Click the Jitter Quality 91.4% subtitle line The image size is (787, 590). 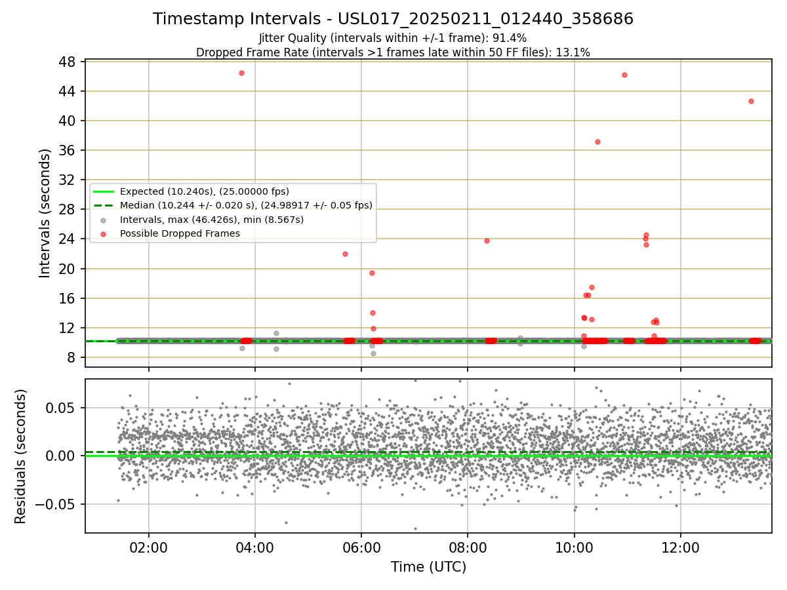click(x=393, y=38)
